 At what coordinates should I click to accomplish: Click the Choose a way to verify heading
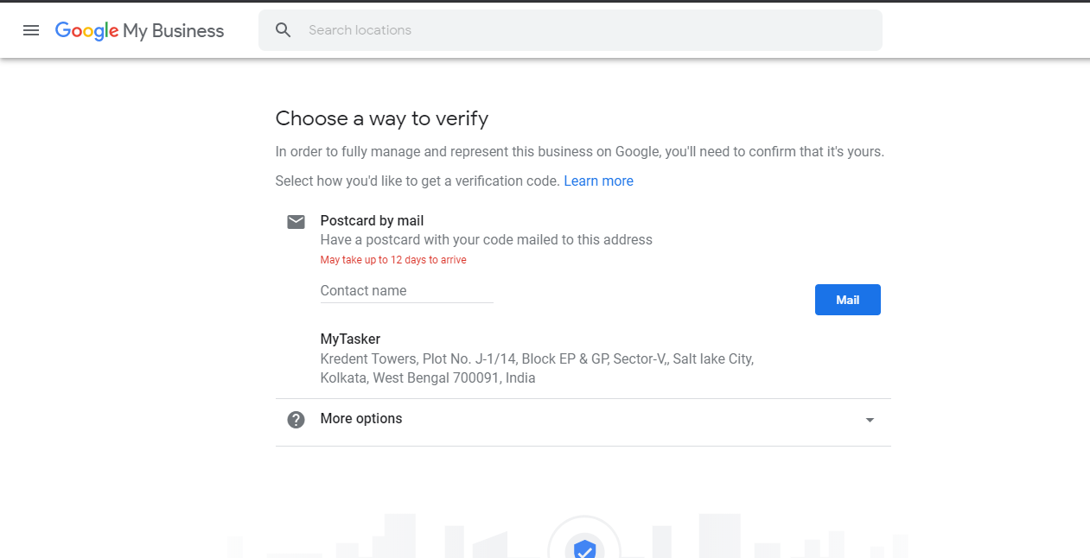click(x=382, y=118)
